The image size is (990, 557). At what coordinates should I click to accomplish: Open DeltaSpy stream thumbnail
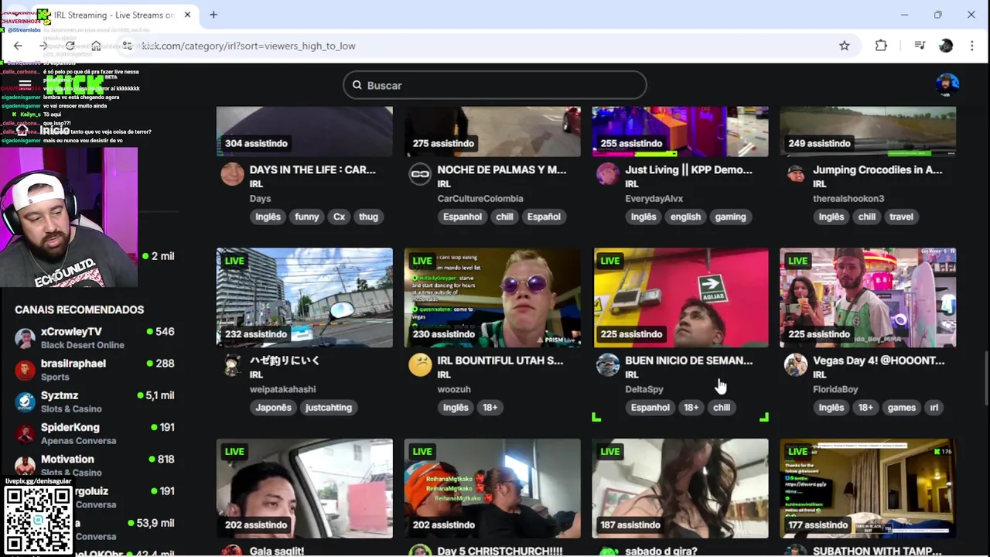[x=681, y=298]
